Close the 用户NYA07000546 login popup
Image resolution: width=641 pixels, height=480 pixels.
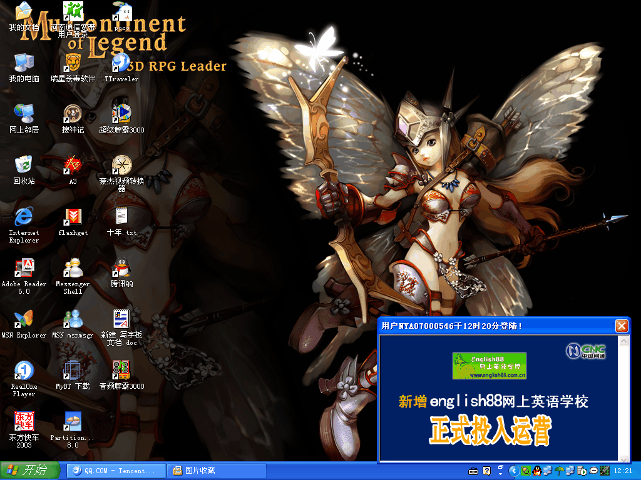[622, 326]
